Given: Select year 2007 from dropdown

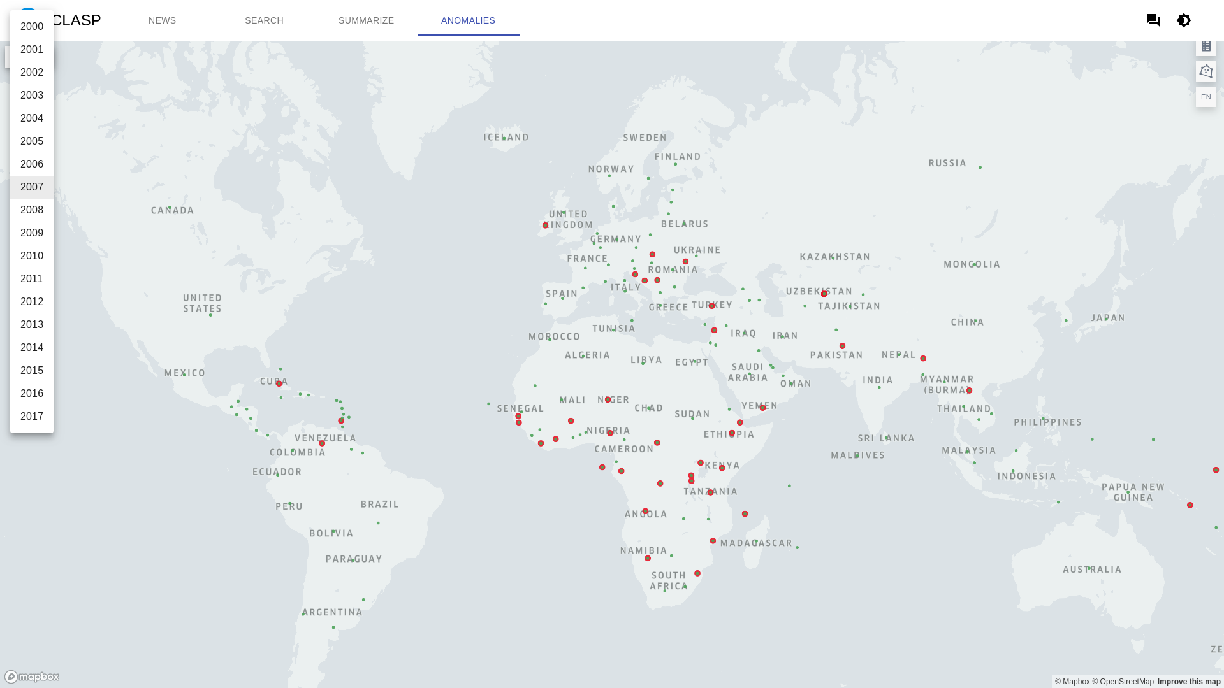Looking at the screenshot, I should pos(32,187).
